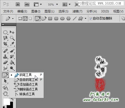Open Mini Bridge via Mb icon

[27, 4]
